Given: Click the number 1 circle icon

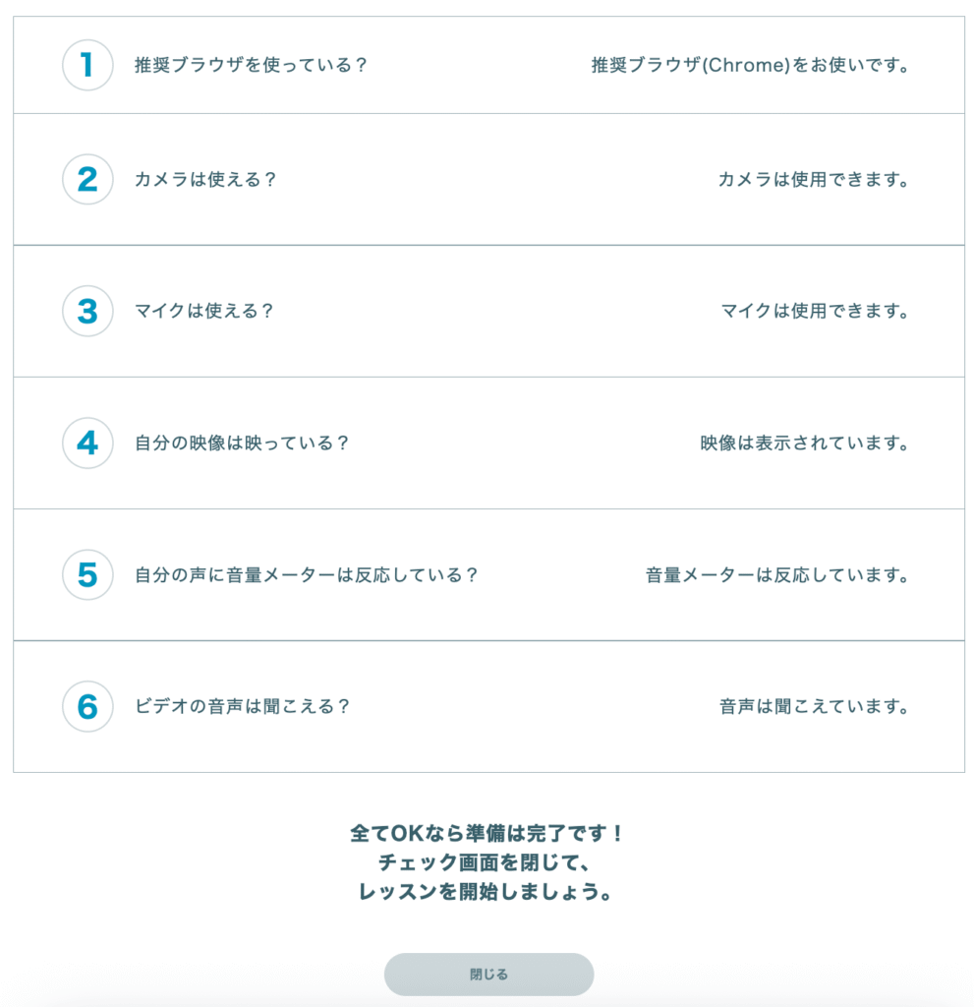Looking at the screenshot, I should 87,66.
